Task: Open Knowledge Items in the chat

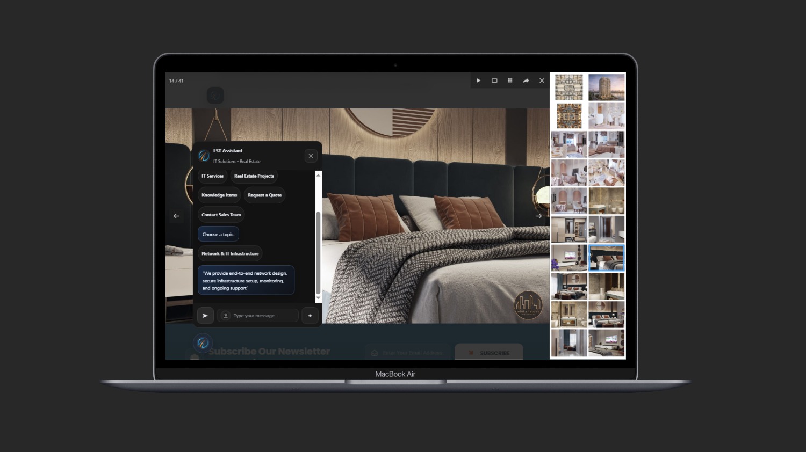Action: point(219,195)
